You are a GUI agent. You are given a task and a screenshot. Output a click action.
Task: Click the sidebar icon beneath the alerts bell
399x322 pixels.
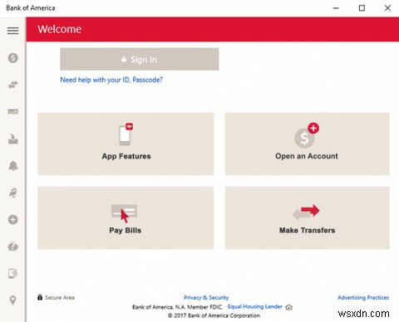pyautogui.click(x=12, y=193)
